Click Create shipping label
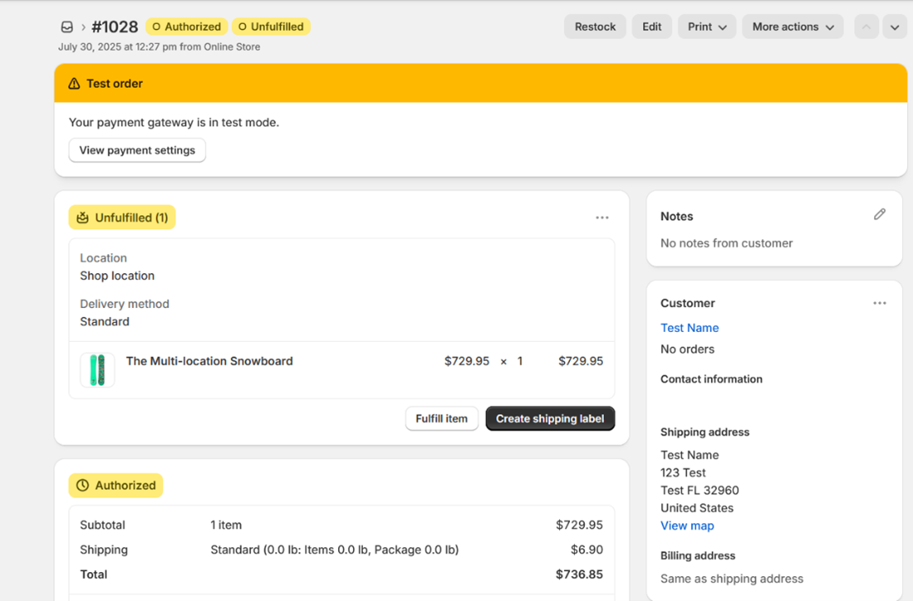The width and height of the screenshot is (913, 601). 549,419
